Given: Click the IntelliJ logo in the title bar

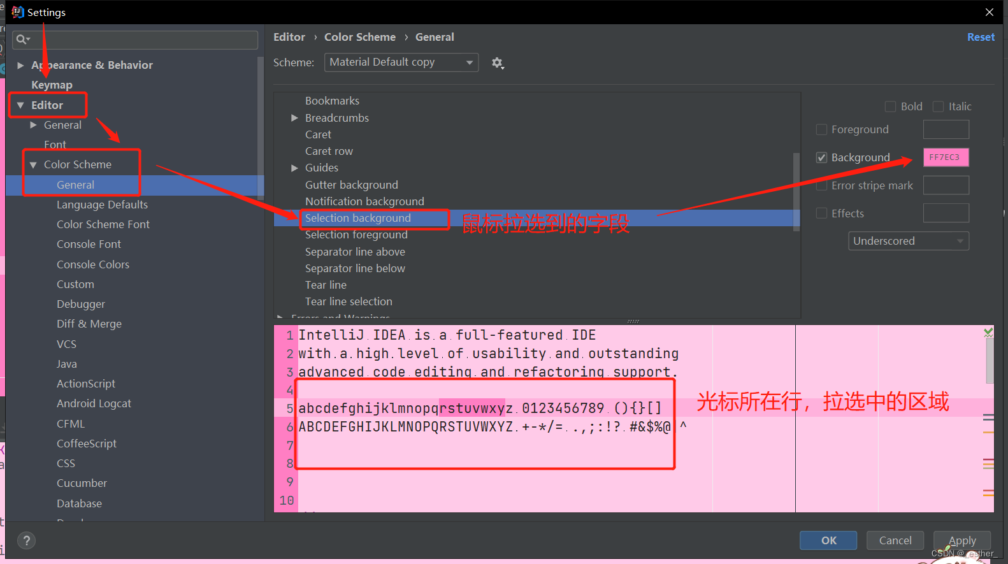Looking at the screenshot, I should pyautogui.click(x=18, y=12).
